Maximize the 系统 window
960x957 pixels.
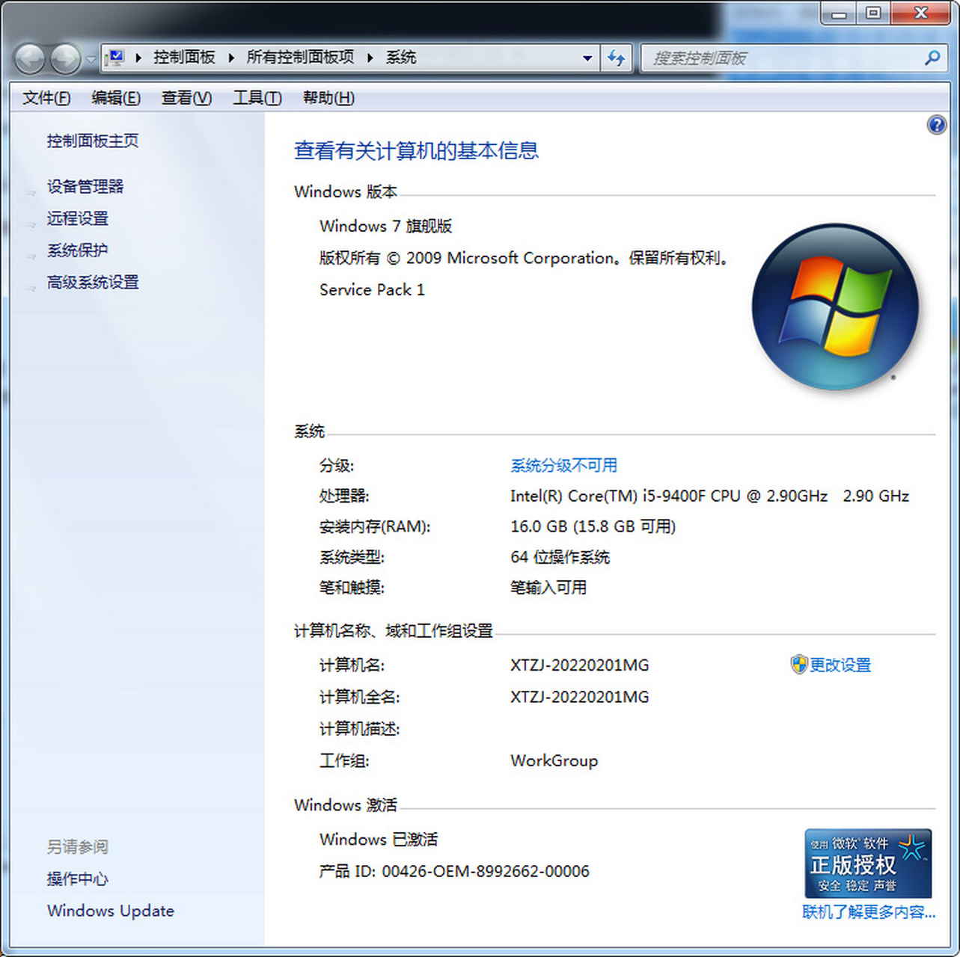point(873,13)
